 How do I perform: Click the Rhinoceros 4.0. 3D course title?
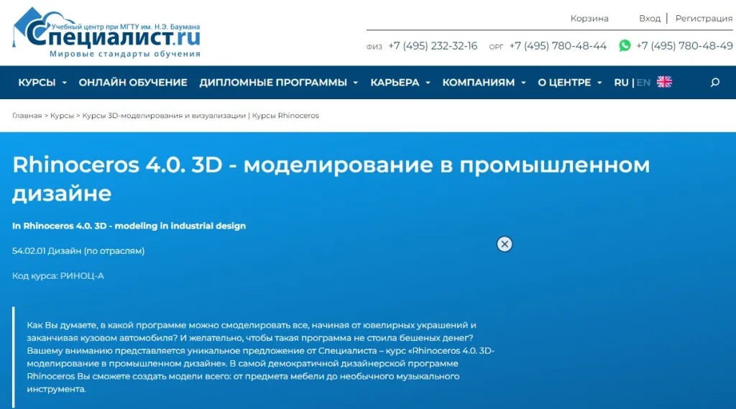tap(331, 179)
